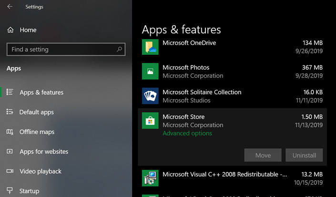Viewport: 336px width, 197px height.
Task: Select the Default apps sidebar icon
Action: 10,112
